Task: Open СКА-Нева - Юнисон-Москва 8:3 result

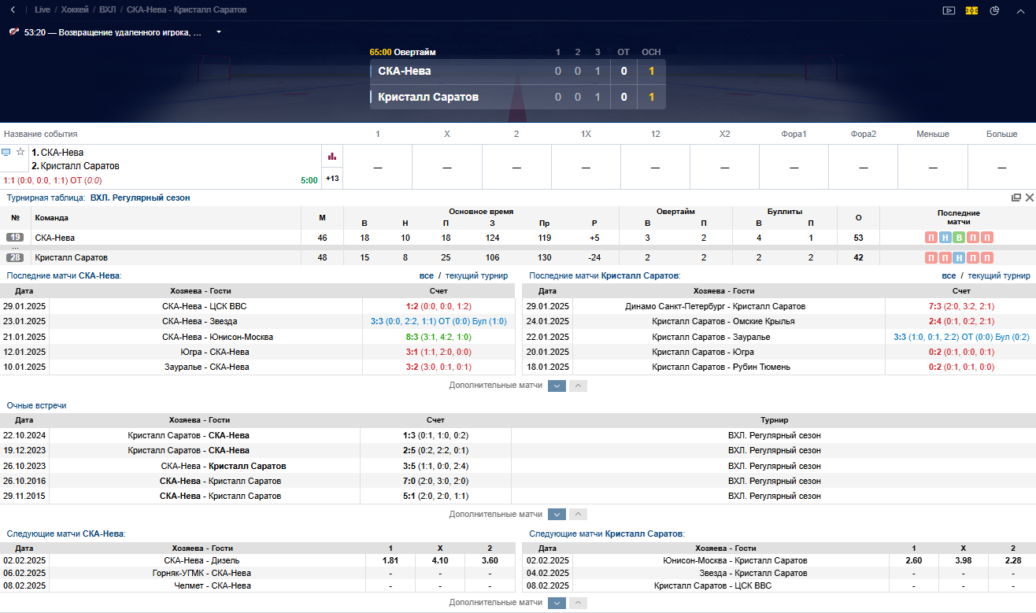Action: (x=438, y=337)
